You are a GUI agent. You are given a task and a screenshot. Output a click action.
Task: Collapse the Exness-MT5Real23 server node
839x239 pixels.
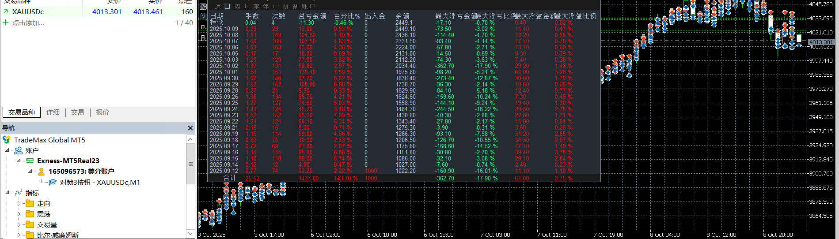(x=19, y=161)
